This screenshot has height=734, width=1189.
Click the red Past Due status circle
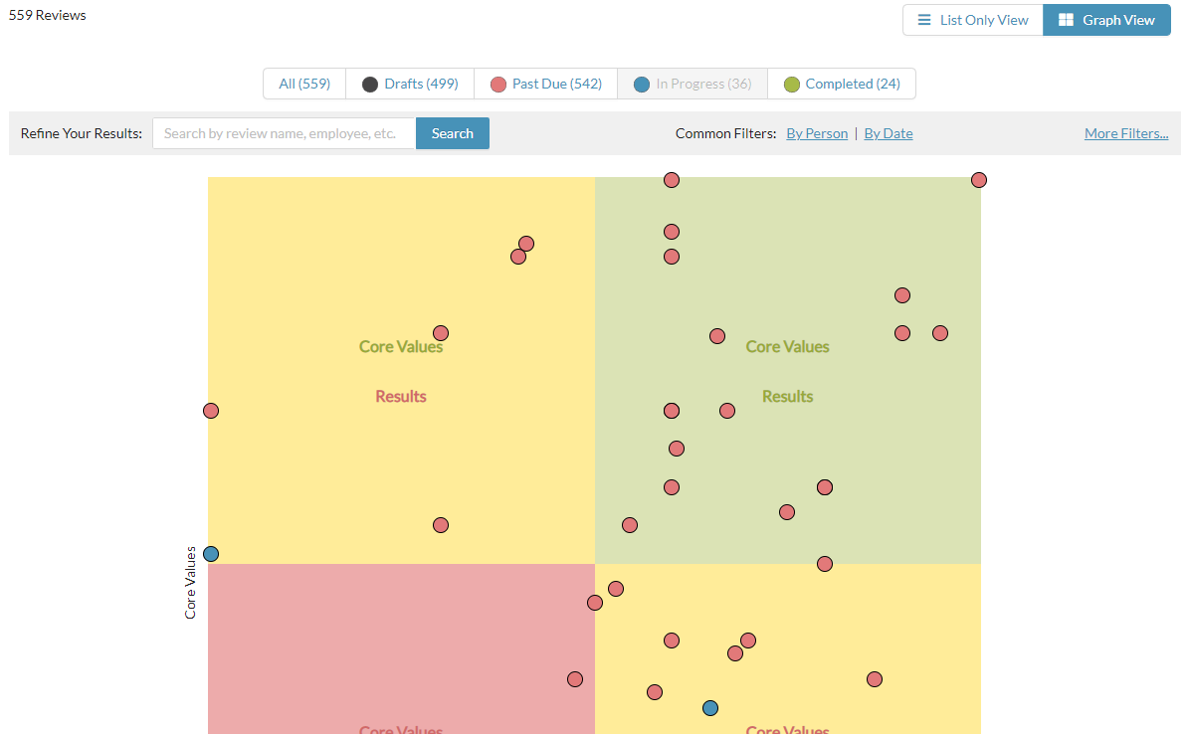(x=497, y=85)
